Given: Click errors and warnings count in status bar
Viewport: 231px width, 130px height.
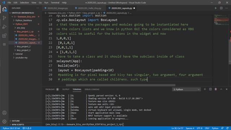Looking at the screenshot, I should tap(27, 128).
